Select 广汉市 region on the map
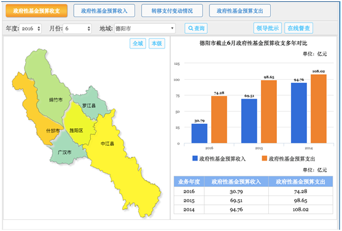 pos(64,152)
